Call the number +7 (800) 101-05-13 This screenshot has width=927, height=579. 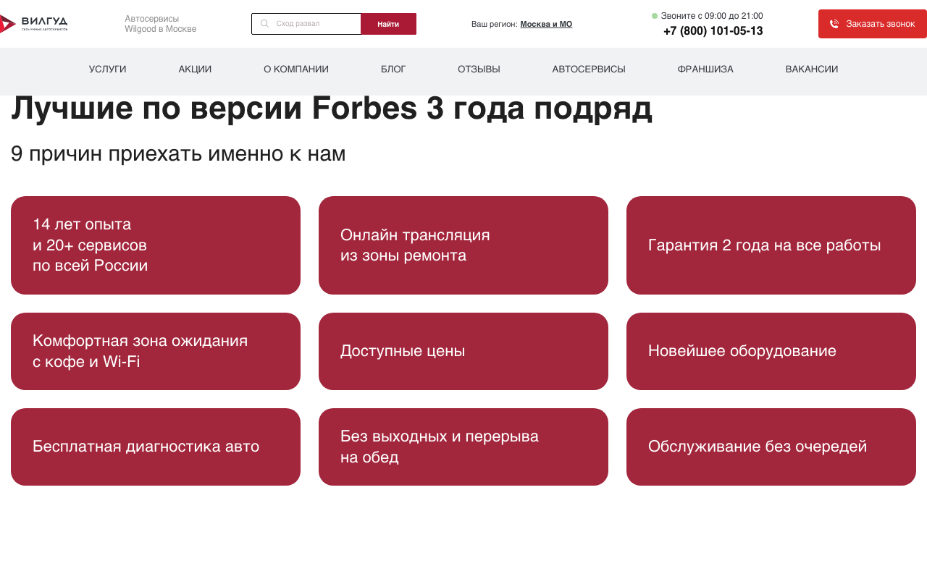point(713,31)
